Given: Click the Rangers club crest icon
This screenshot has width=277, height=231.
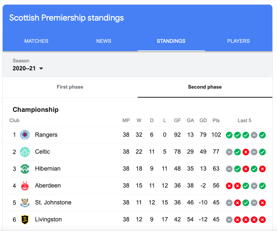Looking at the screenshot, I should [25, 135].
